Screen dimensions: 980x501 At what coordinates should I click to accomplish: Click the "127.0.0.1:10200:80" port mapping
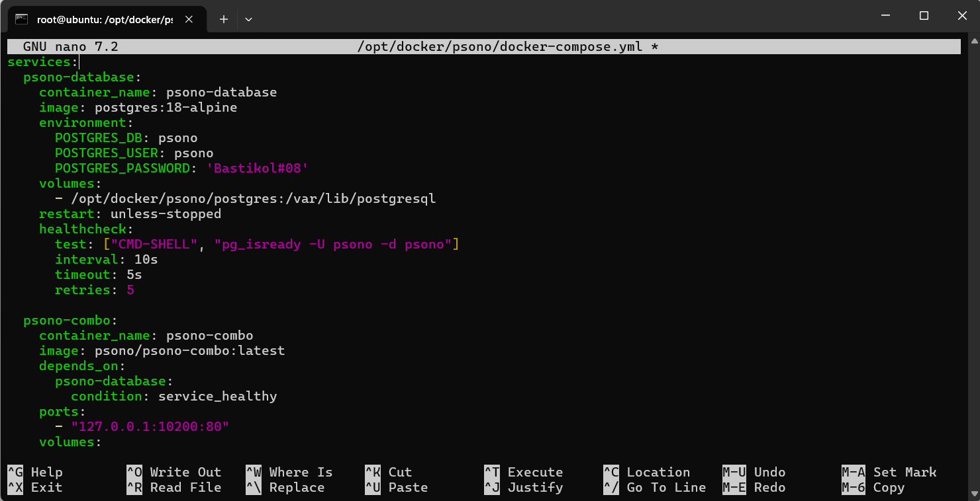click(150, 427)
